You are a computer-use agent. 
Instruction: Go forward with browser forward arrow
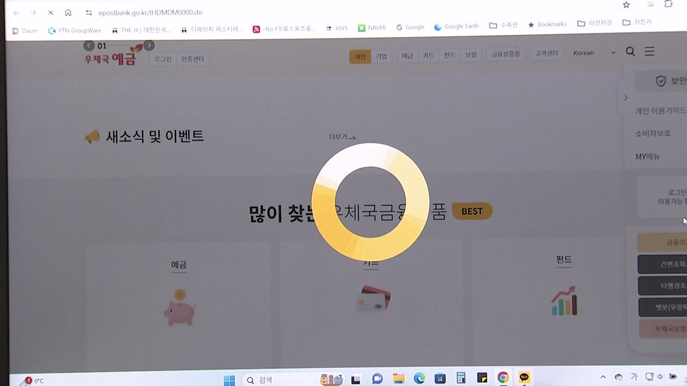[x=33, y=12]
